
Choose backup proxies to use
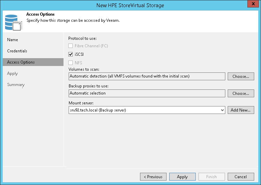coord(241,93)
